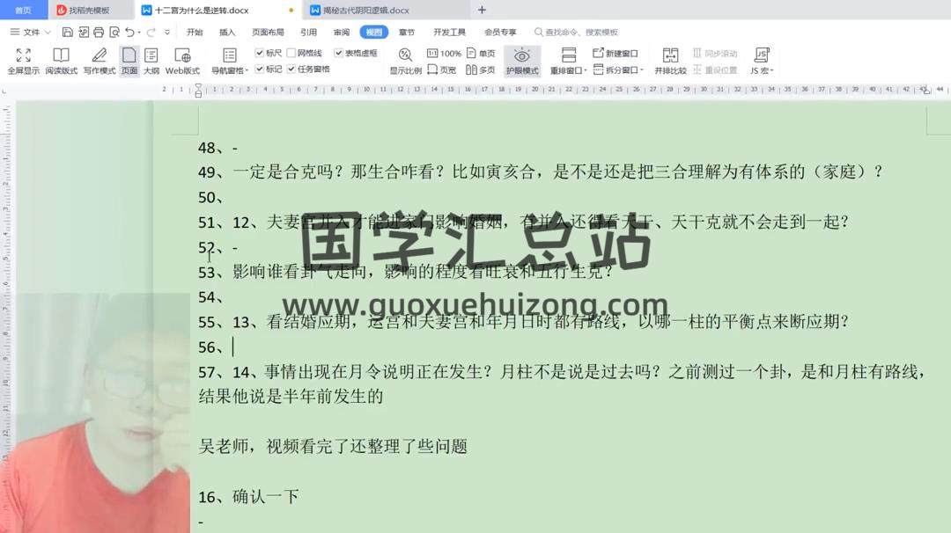Click the right indent marker on ruler

pyautogui.click(x=925, y=91)
